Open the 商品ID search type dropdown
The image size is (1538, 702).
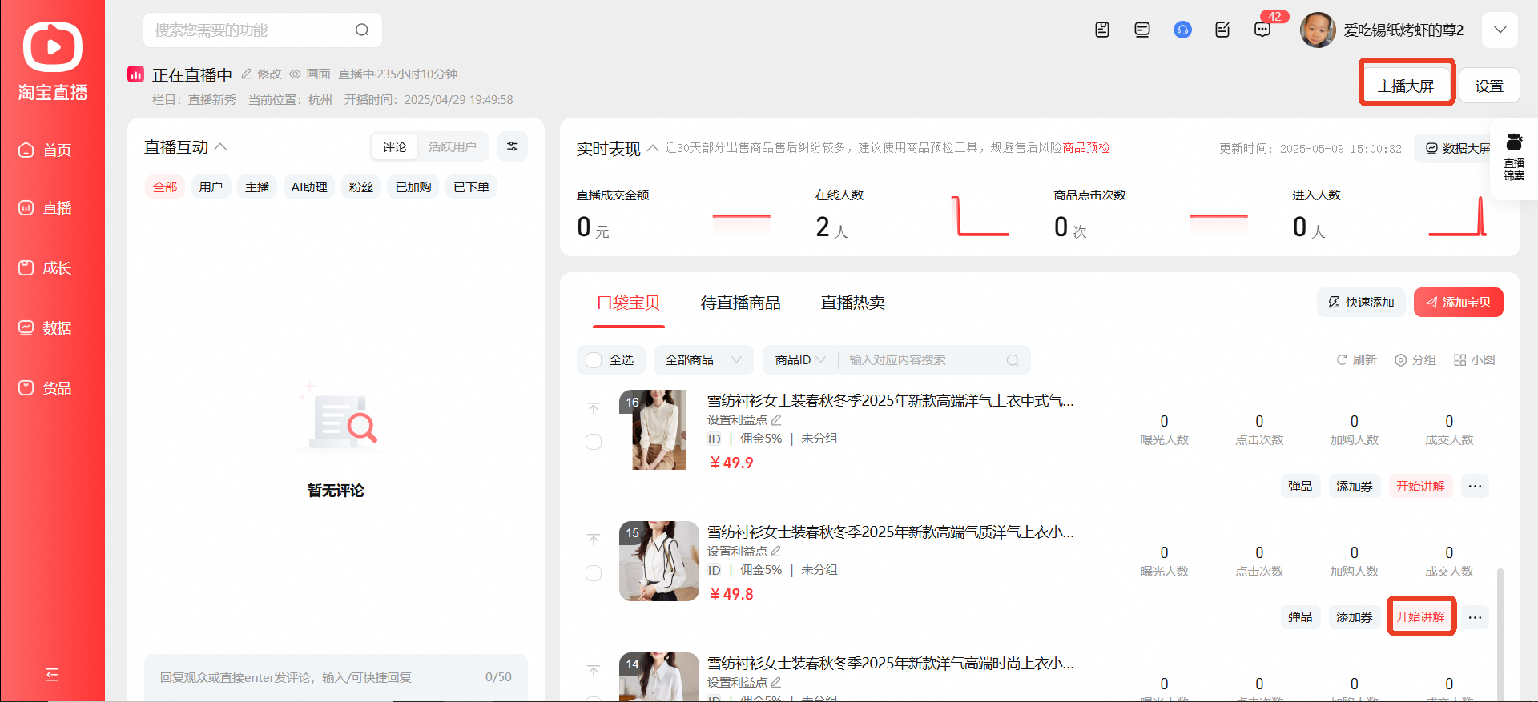coord(800,360)
